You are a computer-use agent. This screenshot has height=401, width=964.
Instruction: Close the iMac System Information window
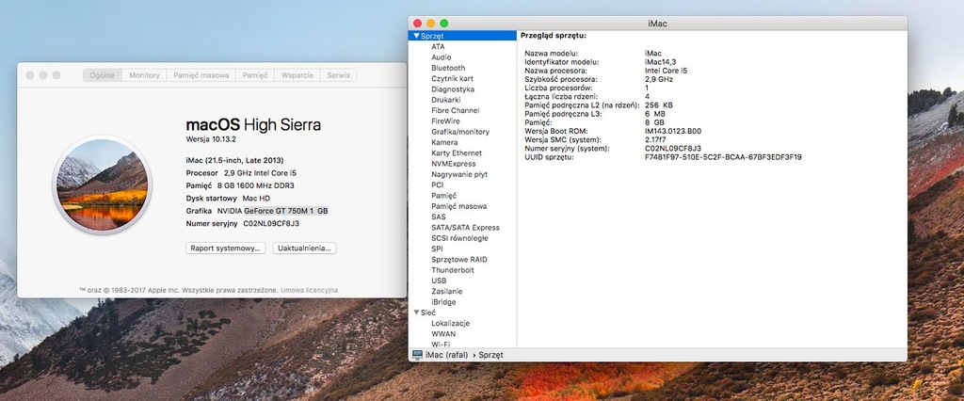click(417, 24)
